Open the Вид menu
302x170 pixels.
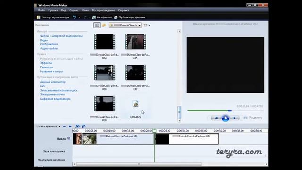point(64,10)
